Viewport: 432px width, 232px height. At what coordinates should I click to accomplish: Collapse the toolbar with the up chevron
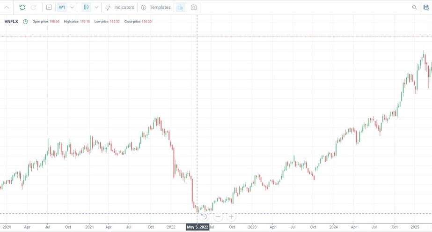[7, 7]
